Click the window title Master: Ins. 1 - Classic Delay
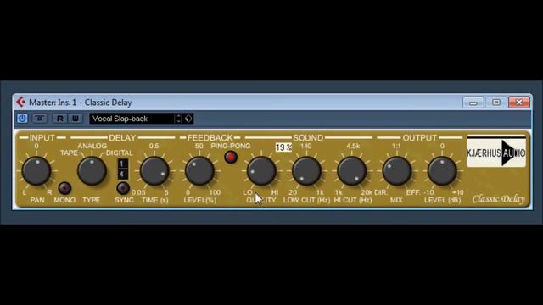This screenshot has width=543, height=305. (x=81, y=103)
